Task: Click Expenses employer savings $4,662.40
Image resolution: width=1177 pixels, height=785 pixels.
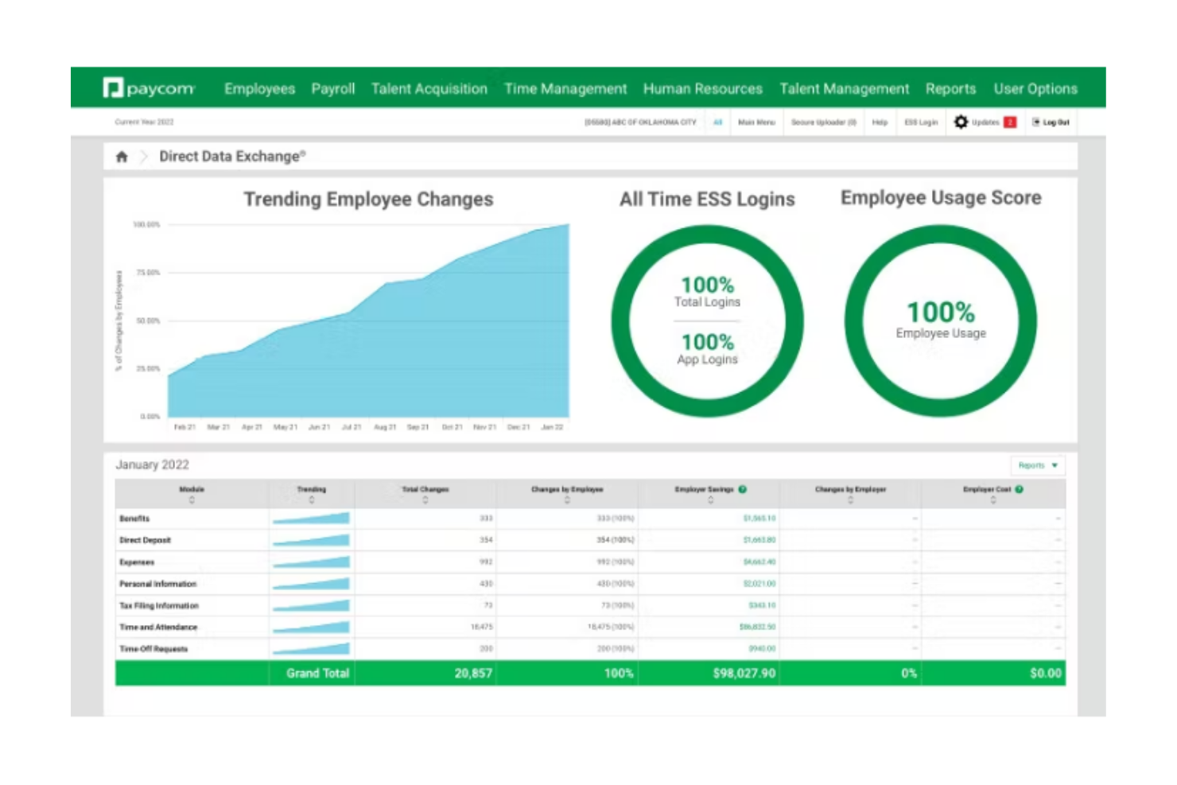Action: pos(759,562)
